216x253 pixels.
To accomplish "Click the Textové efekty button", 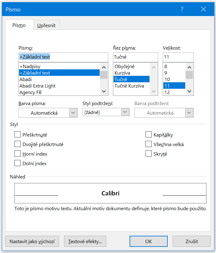I will click(85, 241).
